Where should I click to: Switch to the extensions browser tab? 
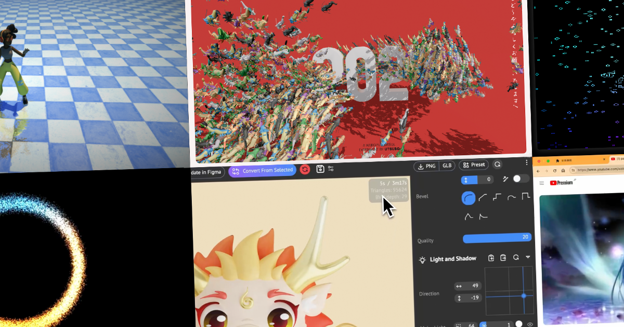pyautogui.click(x=572, y=160)
